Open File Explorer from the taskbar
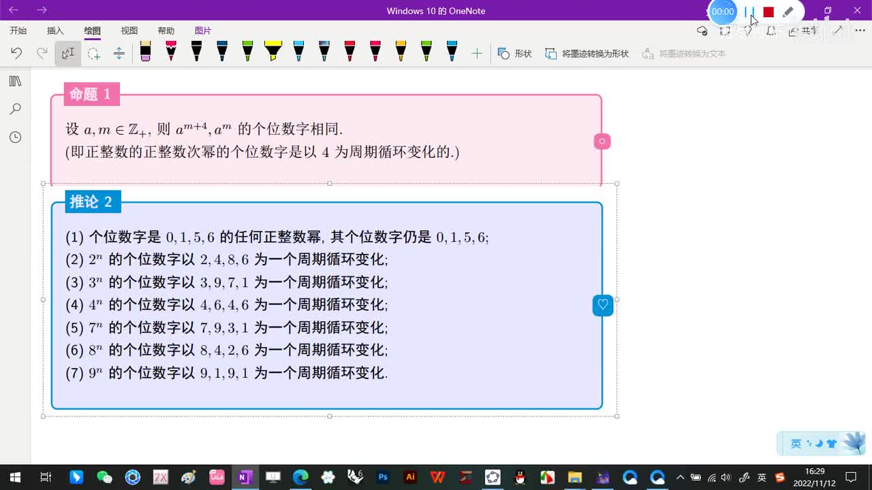 pyautogui.click(x=575, y=477)
